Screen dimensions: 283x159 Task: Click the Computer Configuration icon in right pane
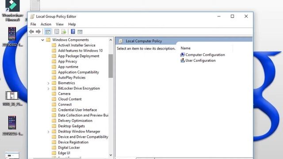point(183,55)
